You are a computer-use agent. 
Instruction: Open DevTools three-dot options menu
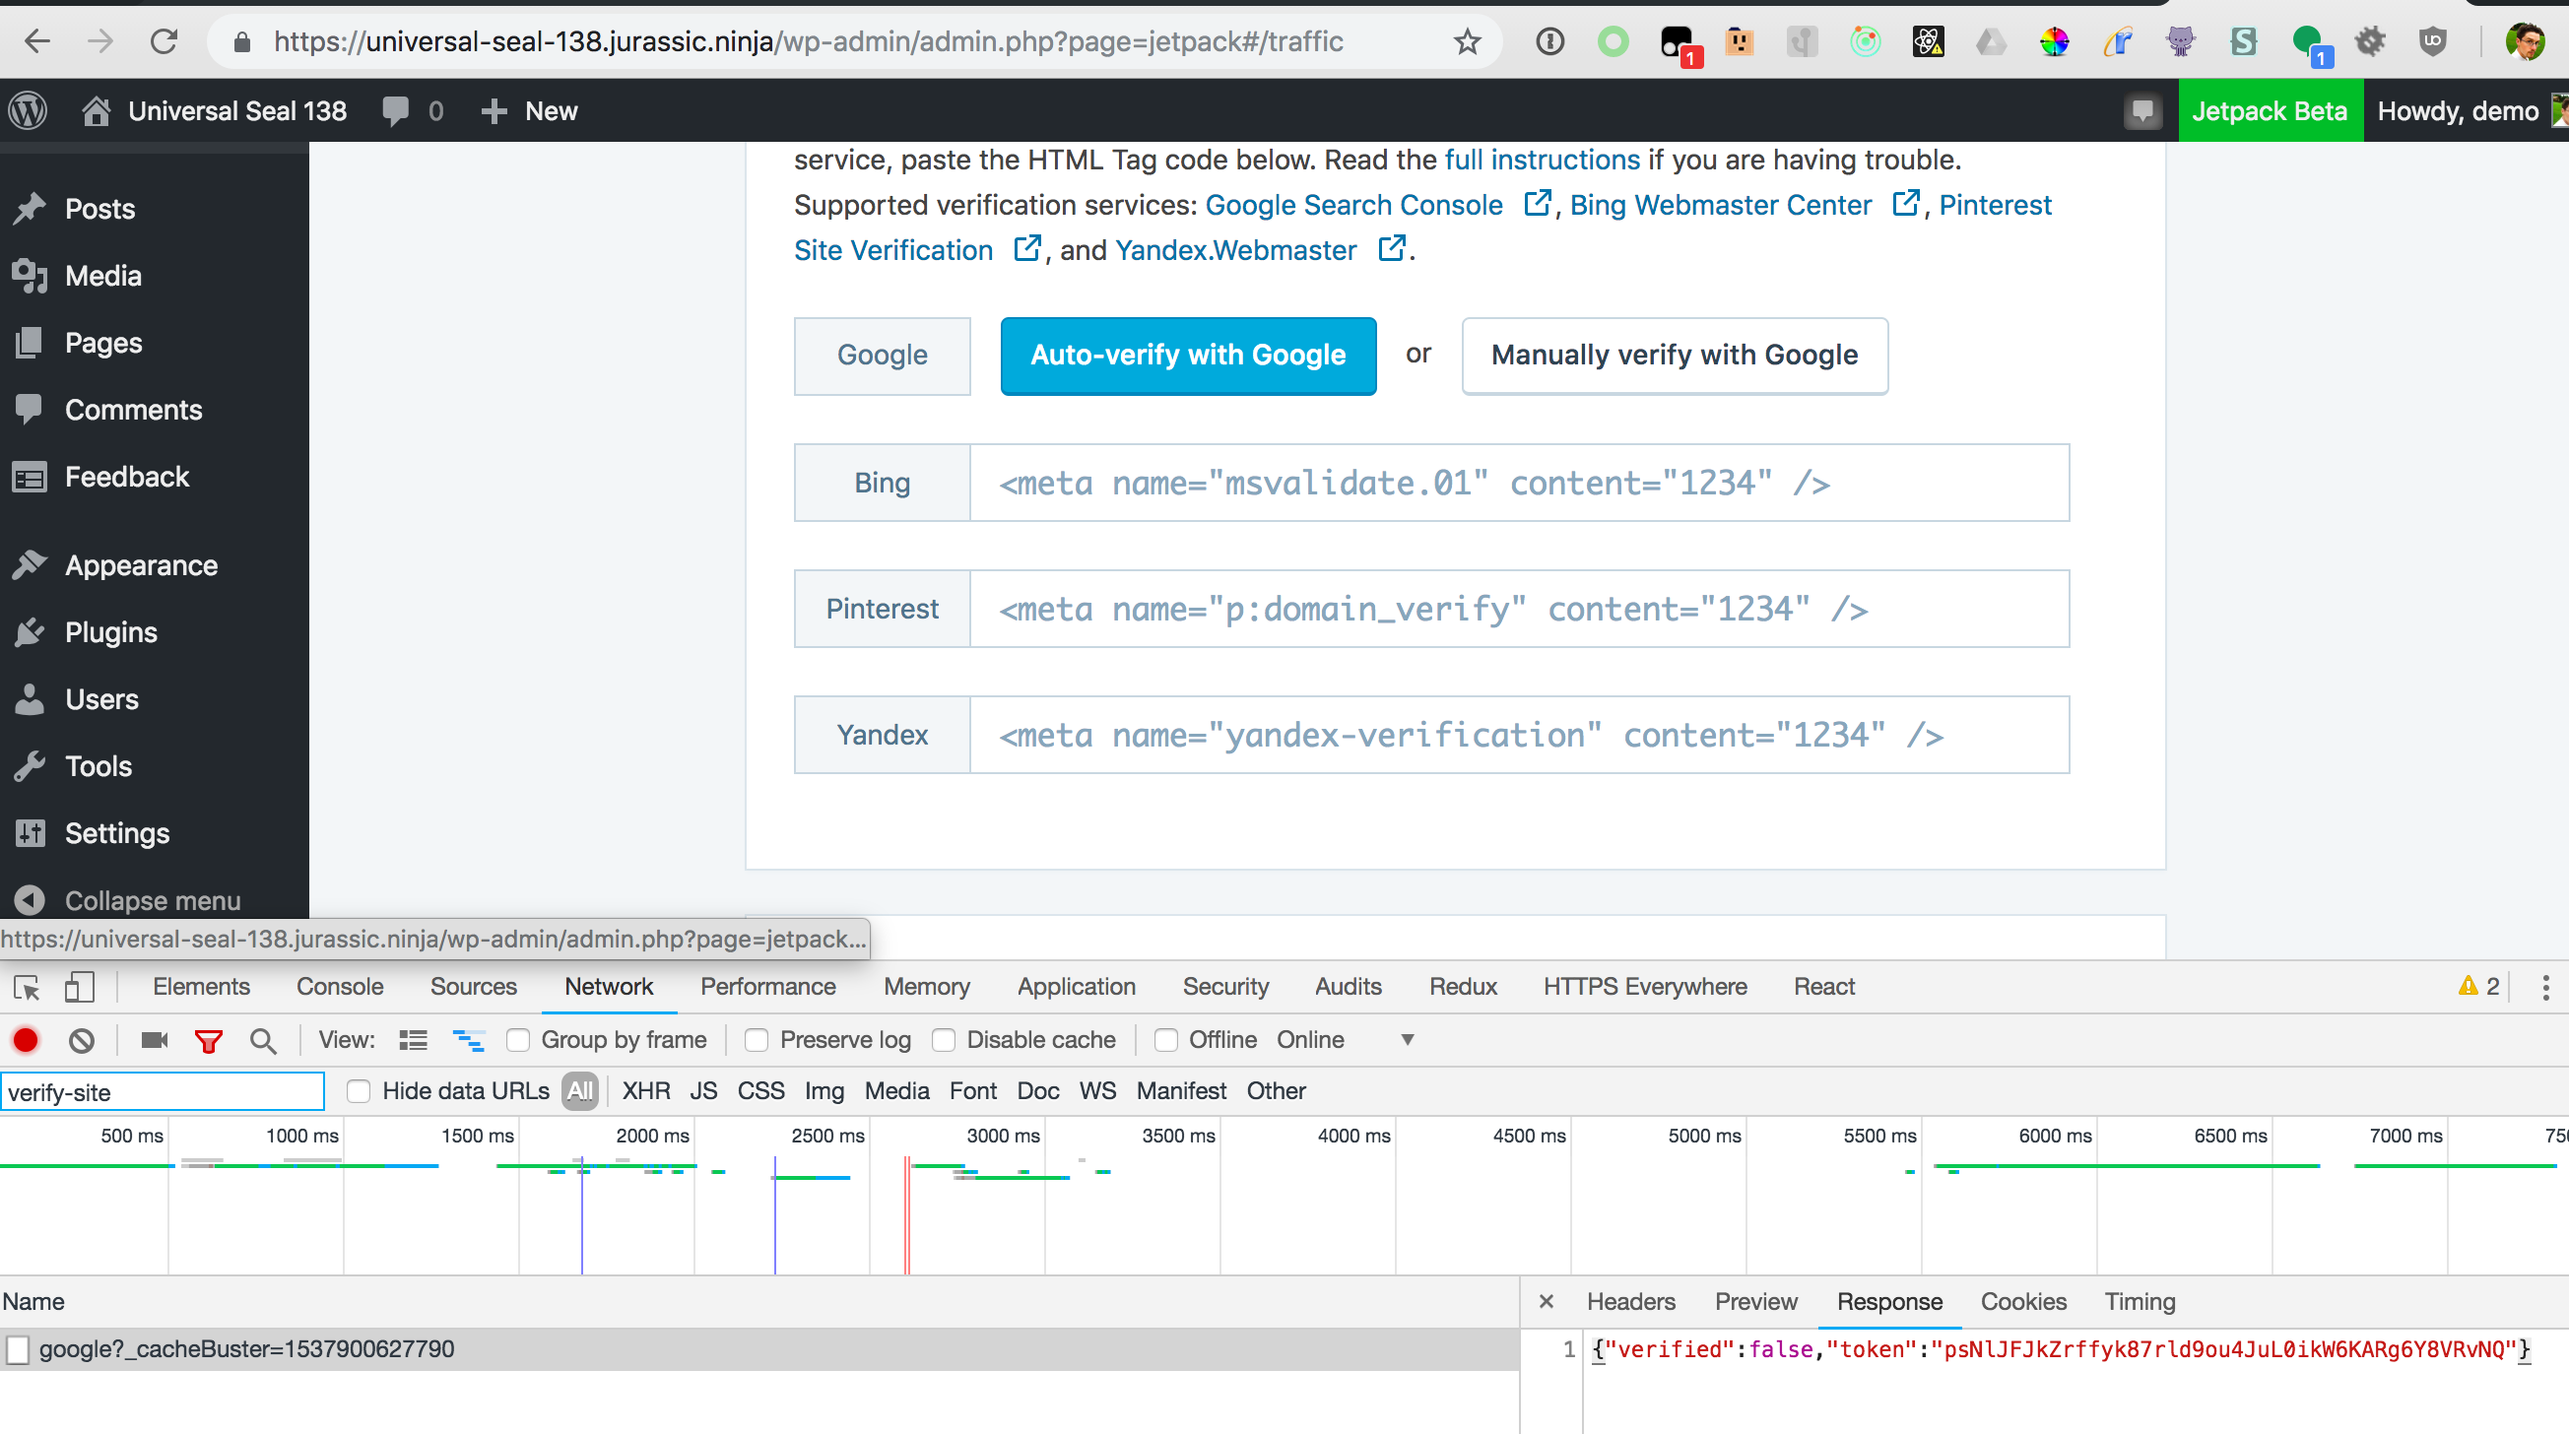pos(2544,987)
